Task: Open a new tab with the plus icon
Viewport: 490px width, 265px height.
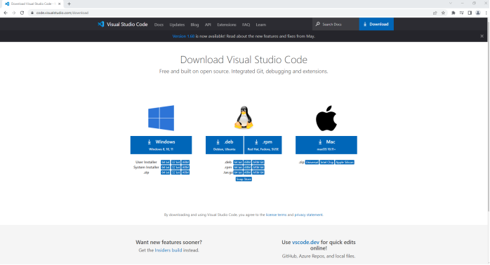Action: [x=69, y=4]
